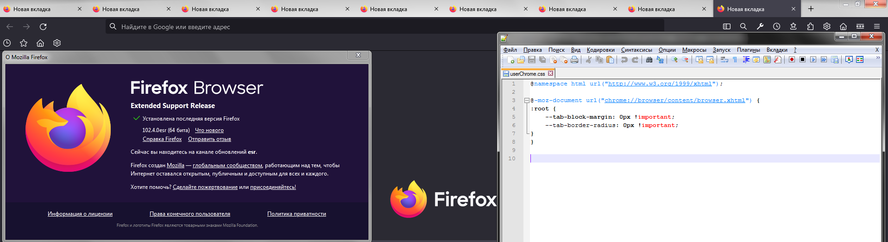The width and height of the screenshot is (888, 242).
Task: Toggle word wrap icon in Notepad++
Action: [724, 60]
